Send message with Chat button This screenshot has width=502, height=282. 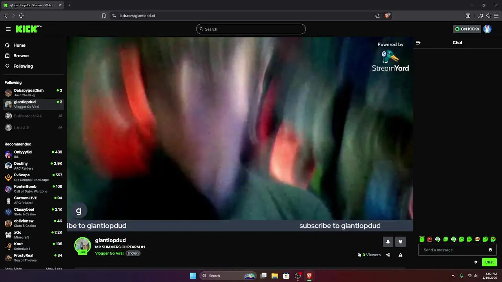(x=489, y=262)
